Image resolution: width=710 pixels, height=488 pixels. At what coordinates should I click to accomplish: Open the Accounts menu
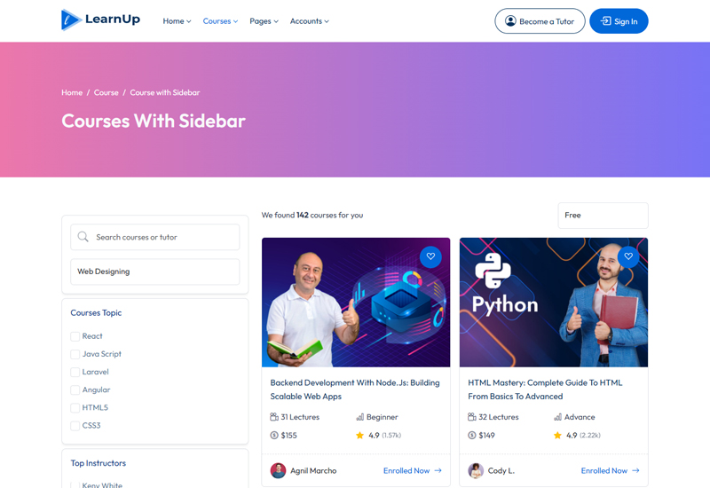(x=309, y=21)
